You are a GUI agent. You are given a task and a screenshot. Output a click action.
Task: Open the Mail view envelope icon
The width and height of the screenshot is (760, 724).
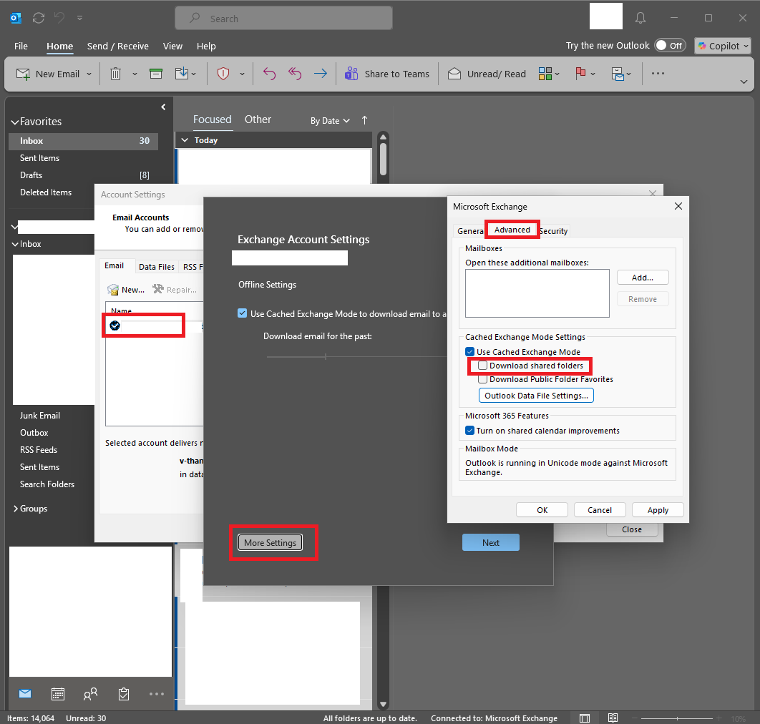pos(25,694)
